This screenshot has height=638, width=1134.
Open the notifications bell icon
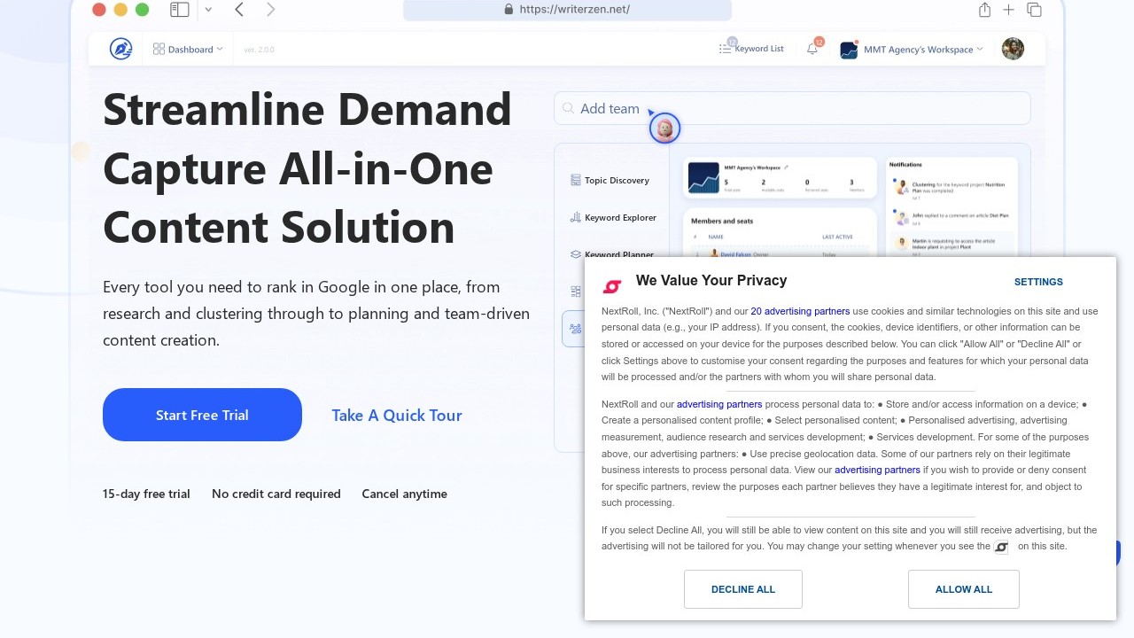click(812, 49)
